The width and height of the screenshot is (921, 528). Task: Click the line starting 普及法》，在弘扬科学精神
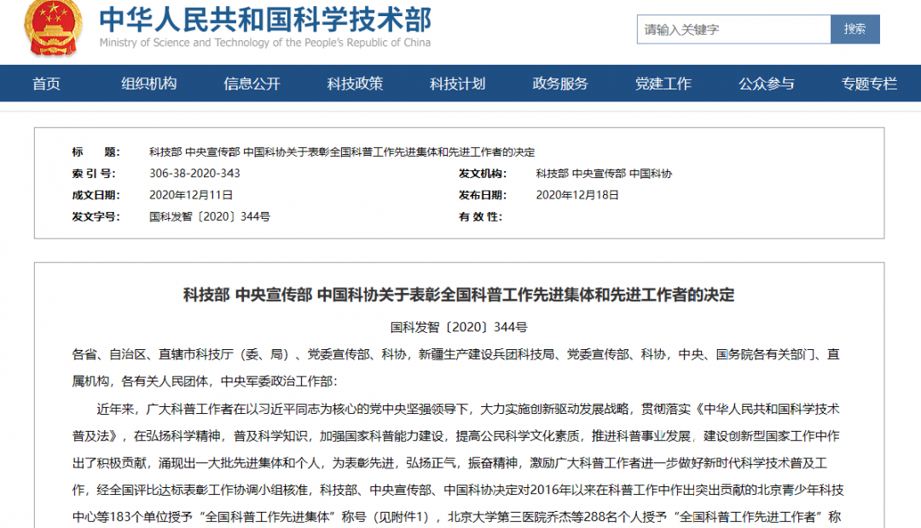tap(455, 436)
